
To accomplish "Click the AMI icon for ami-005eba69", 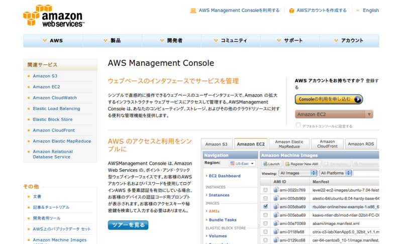I will click(x=276, y=215).
